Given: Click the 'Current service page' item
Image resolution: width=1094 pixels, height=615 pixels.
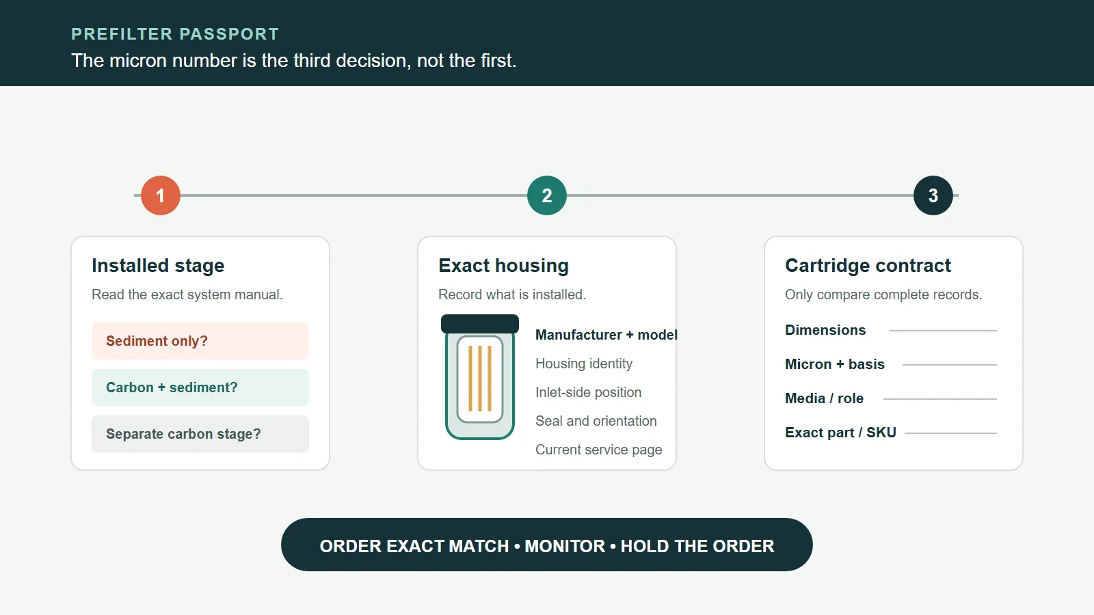Looking at the screenshot, I should (599, 450).
